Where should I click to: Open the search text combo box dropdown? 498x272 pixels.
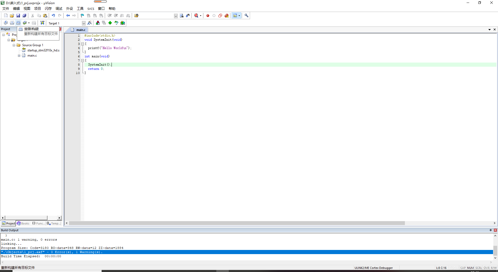click(x=176, y=16)
